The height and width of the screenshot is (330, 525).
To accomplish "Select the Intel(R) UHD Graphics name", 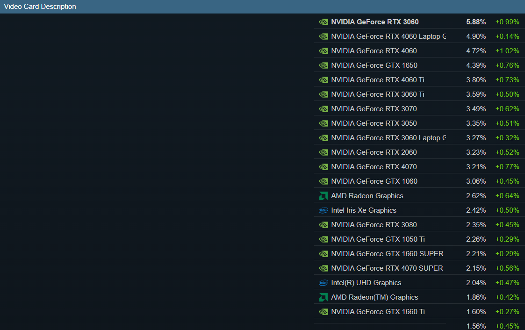I will click(x=366, y=283).
